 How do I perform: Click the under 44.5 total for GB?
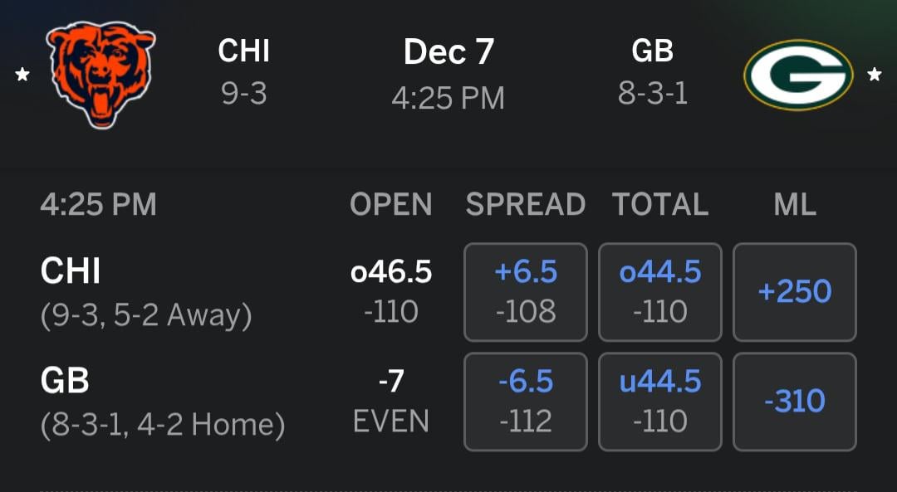click(659, 402)
